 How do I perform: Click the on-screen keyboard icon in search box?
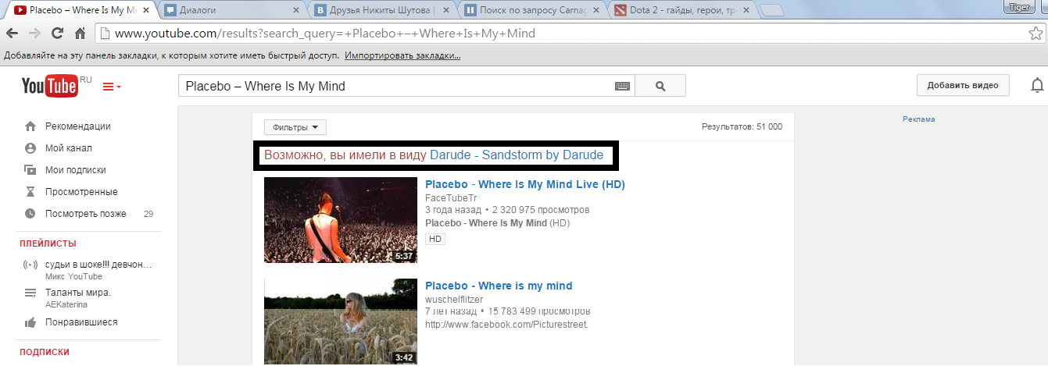pyautogui.click(x=622, y=86)
